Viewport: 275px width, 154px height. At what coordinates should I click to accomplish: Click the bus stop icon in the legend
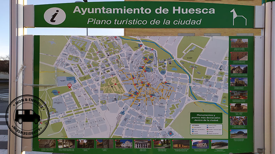(x=208, y=126)
